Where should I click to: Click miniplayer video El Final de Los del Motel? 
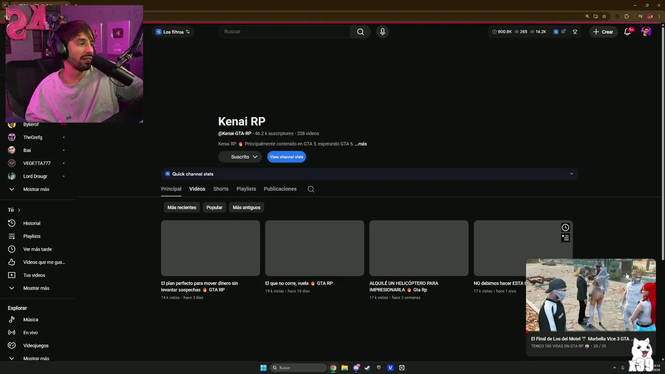591,295
